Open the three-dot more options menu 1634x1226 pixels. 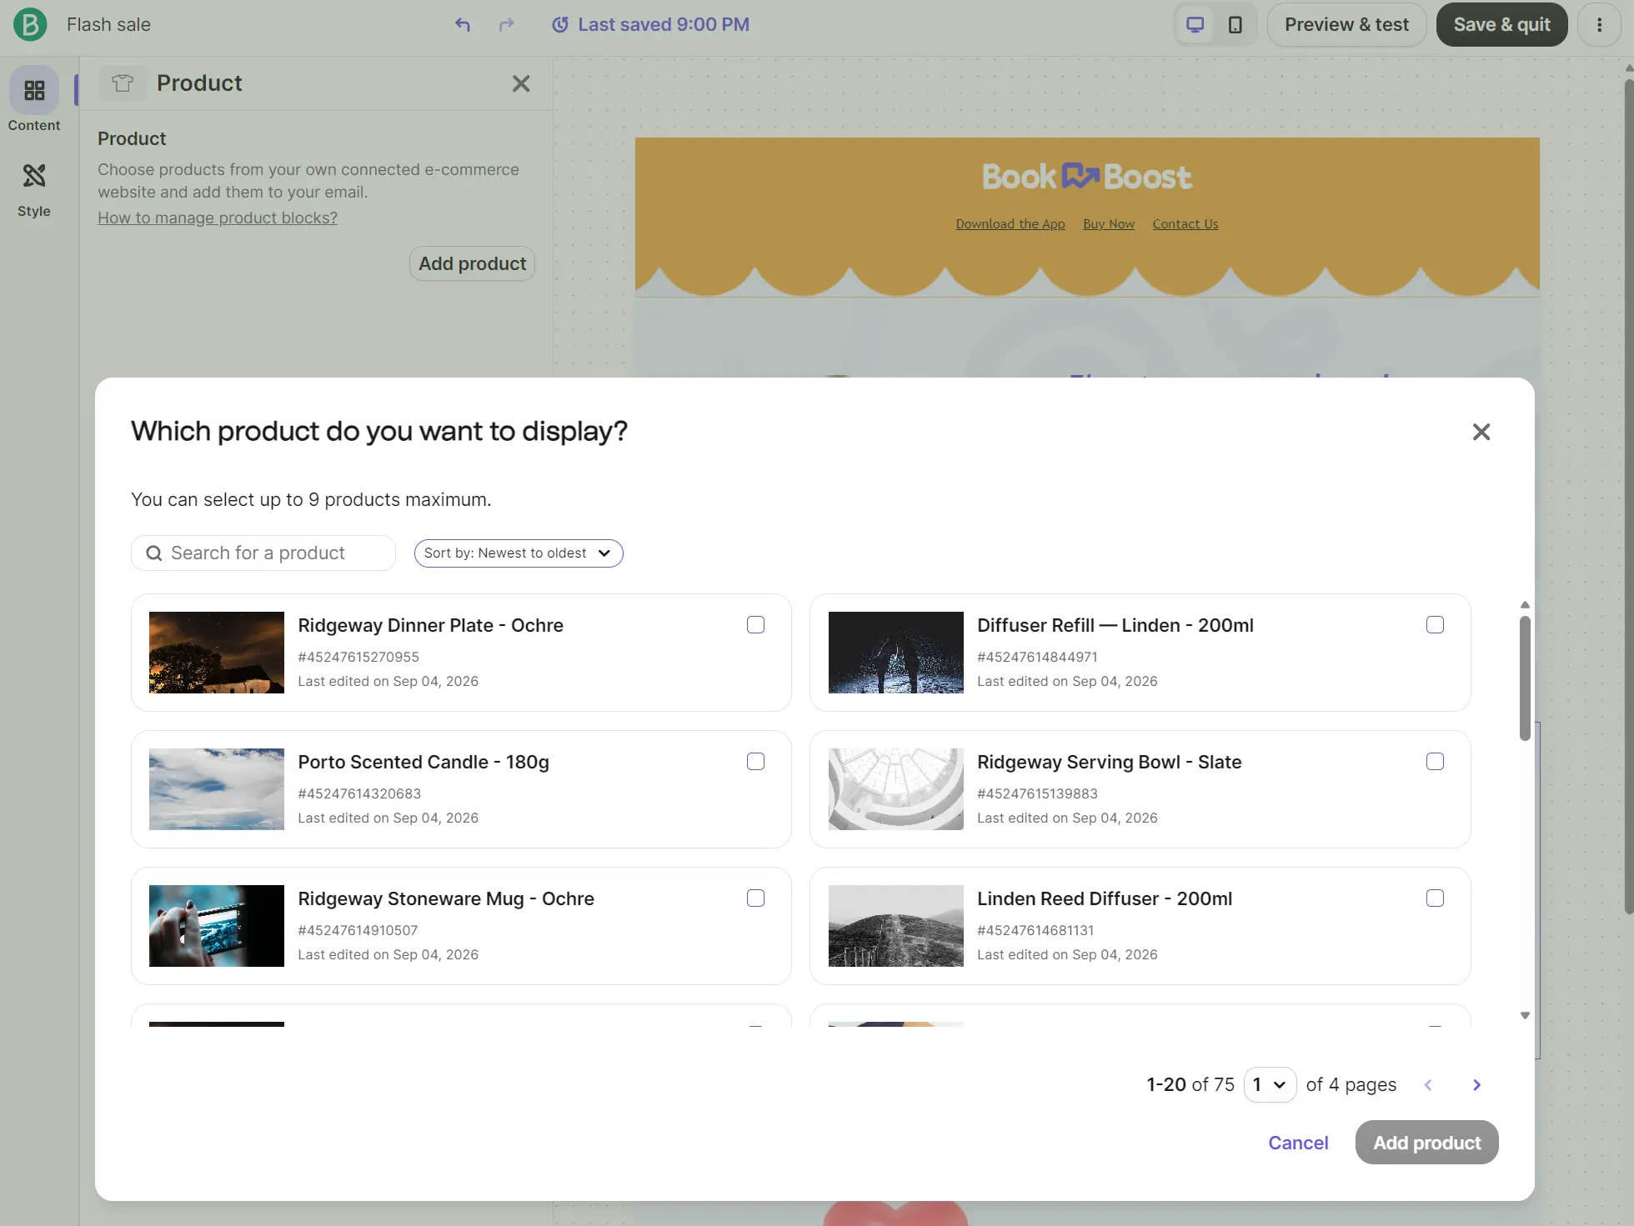(x=1599, y=25)
